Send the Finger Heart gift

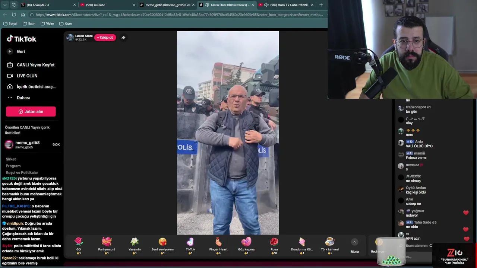tap(218, 245)
